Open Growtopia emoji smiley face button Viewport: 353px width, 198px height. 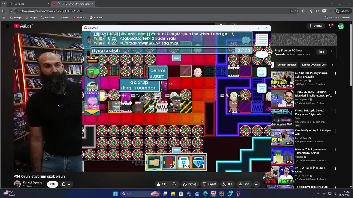[262, 72]
